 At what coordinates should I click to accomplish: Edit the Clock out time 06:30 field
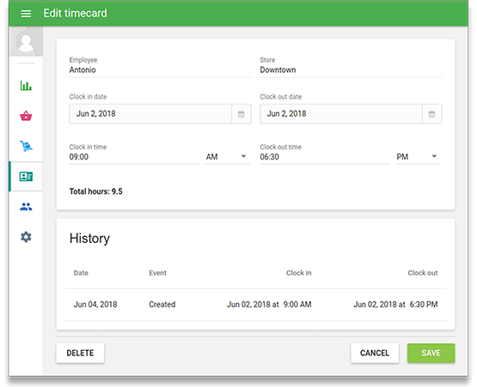(325, 157)
